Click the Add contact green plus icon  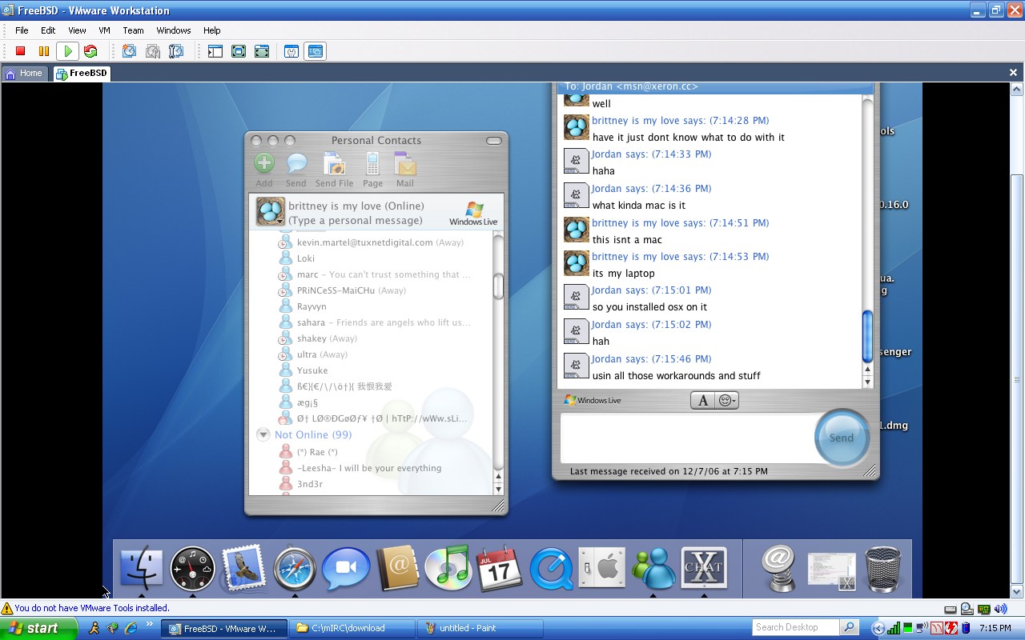point(264,164)
